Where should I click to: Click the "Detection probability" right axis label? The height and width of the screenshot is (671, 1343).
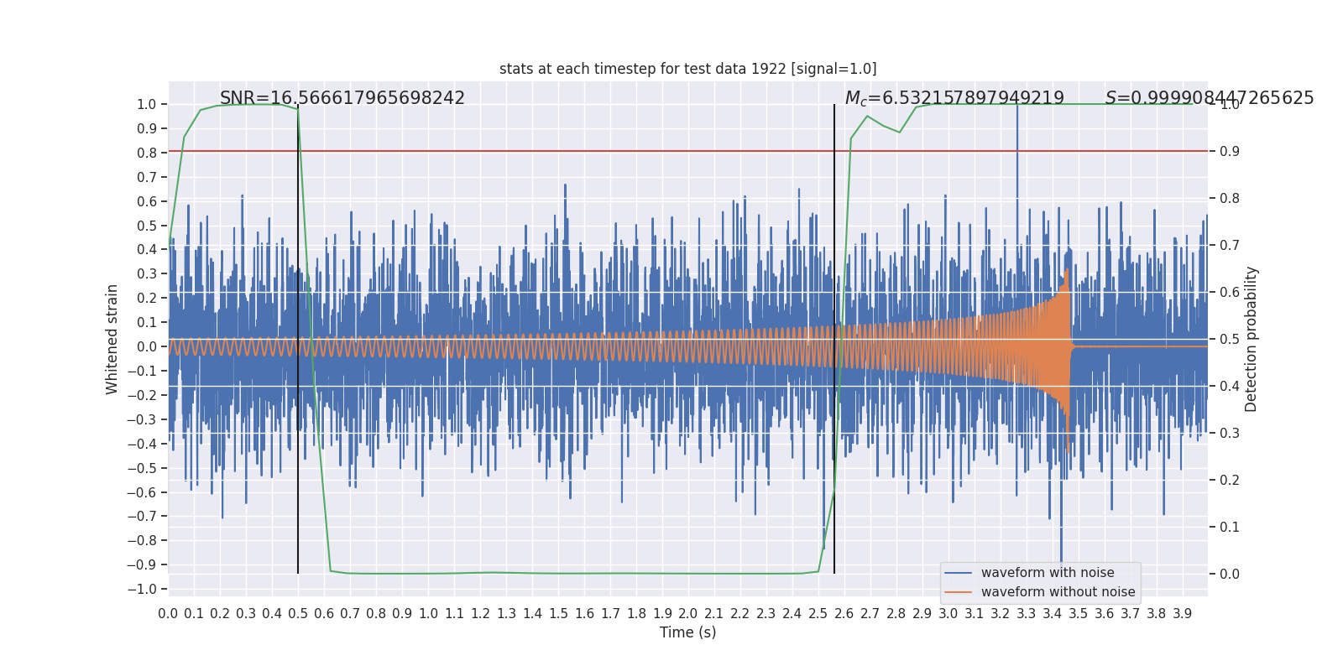click(1252, 339)
